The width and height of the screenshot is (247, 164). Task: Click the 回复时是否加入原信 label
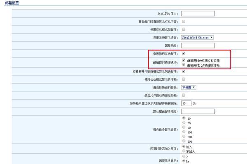164,148
